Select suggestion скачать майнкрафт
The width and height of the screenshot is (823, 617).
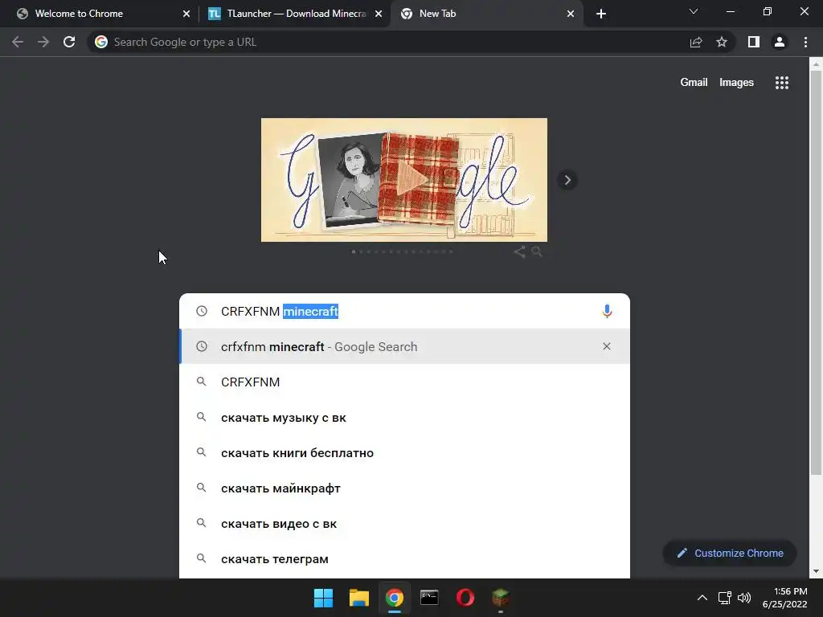404,488
